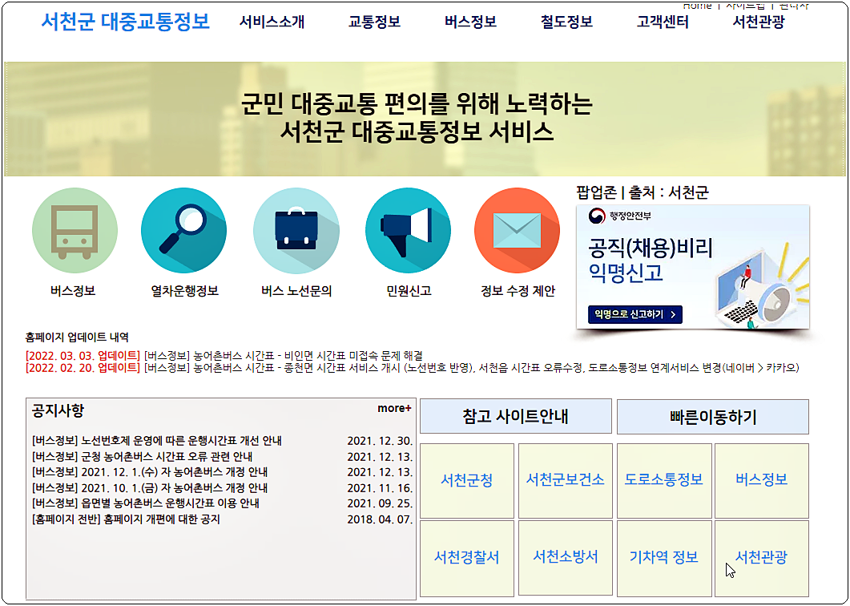Open the 철도정보 menu
850x606 pixels.
[x=566, y=22]
